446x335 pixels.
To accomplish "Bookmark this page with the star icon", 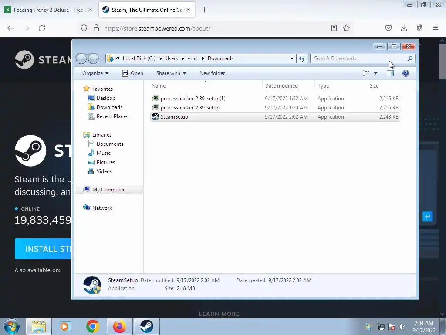I will click(x=346, y=28).
